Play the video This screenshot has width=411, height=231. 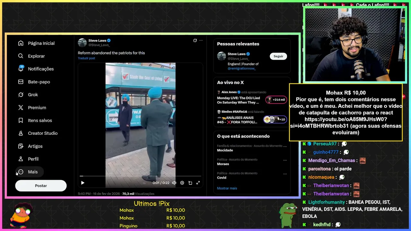(83, 183)
